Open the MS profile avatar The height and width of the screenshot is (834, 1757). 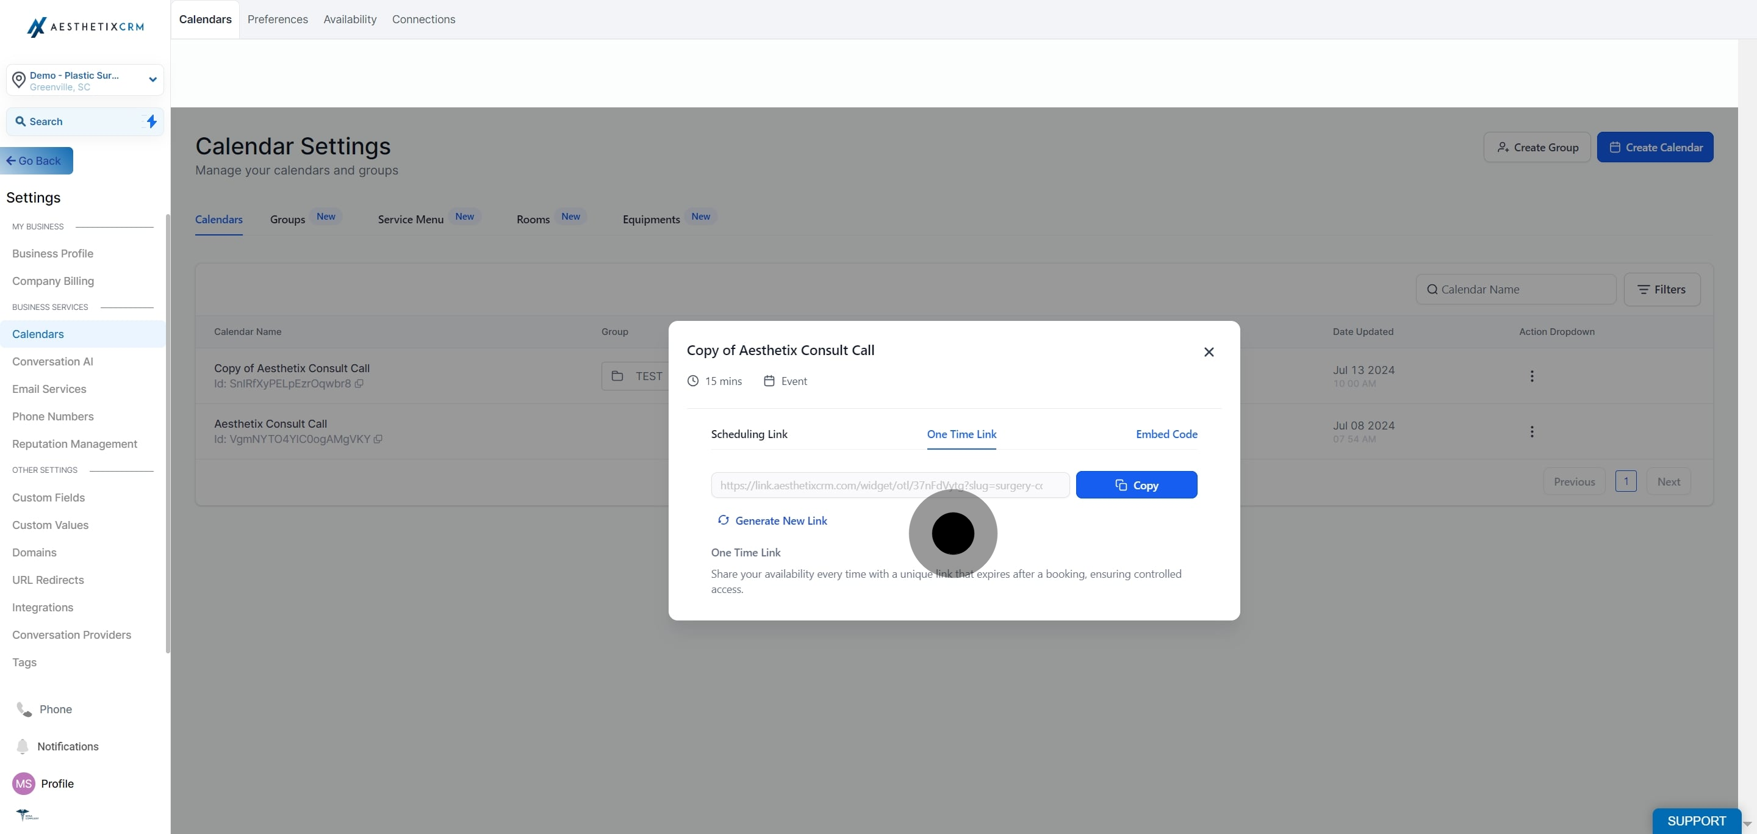24,783
